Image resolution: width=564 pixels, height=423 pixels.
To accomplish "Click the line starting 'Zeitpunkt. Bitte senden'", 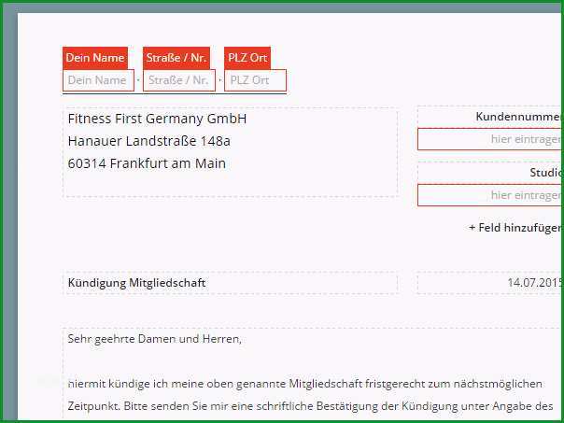I will (x=310, y=406).
